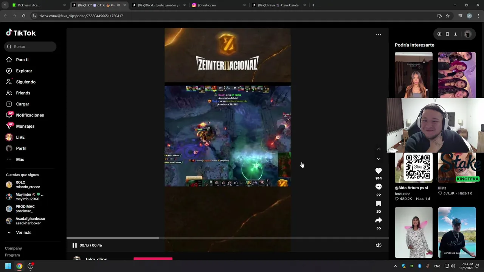The width and height of the screenshot is (484, 272).
Task: Close the Instagram browser tab
Action: click(244, 5)
